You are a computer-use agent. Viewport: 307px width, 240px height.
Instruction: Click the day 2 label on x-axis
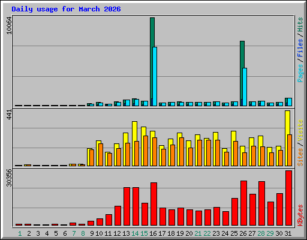coord(29,233)
